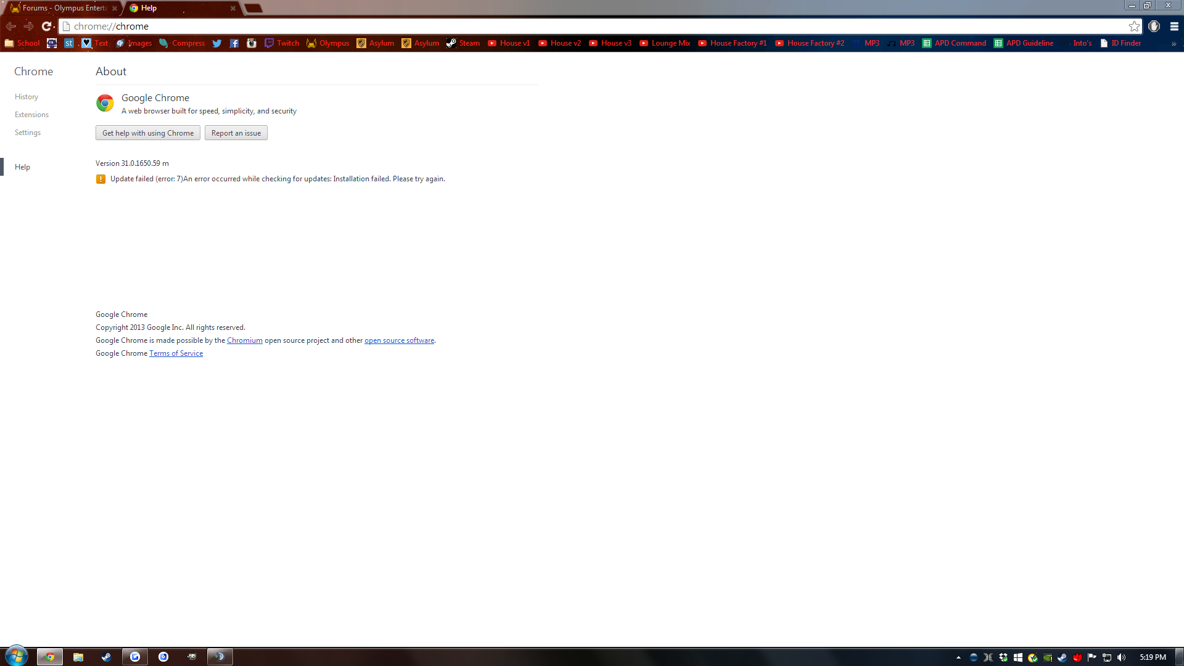Open the Text bookmark
Screen dimensions: 1184x666
[95, 43]
